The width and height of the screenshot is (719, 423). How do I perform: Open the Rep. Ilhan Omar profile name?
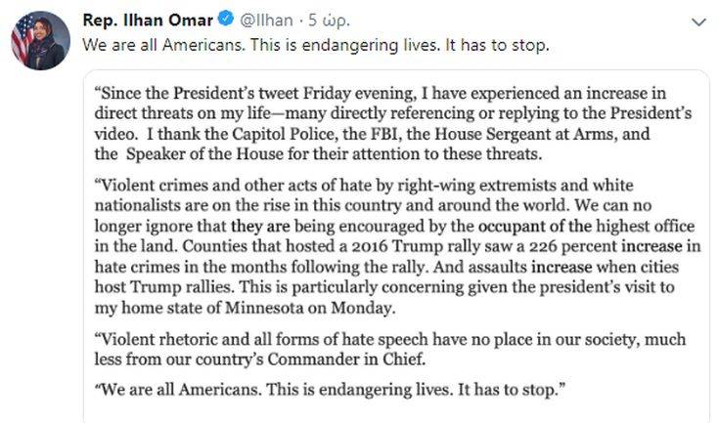point(147,20)
